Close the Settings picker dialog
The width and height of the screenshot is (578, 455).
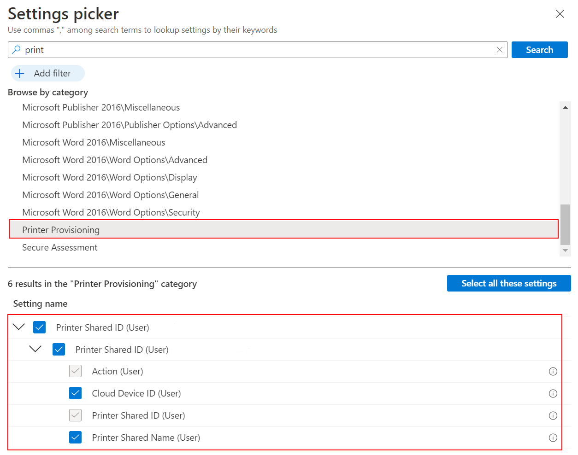pyautogui.click(x=560, y=14)
